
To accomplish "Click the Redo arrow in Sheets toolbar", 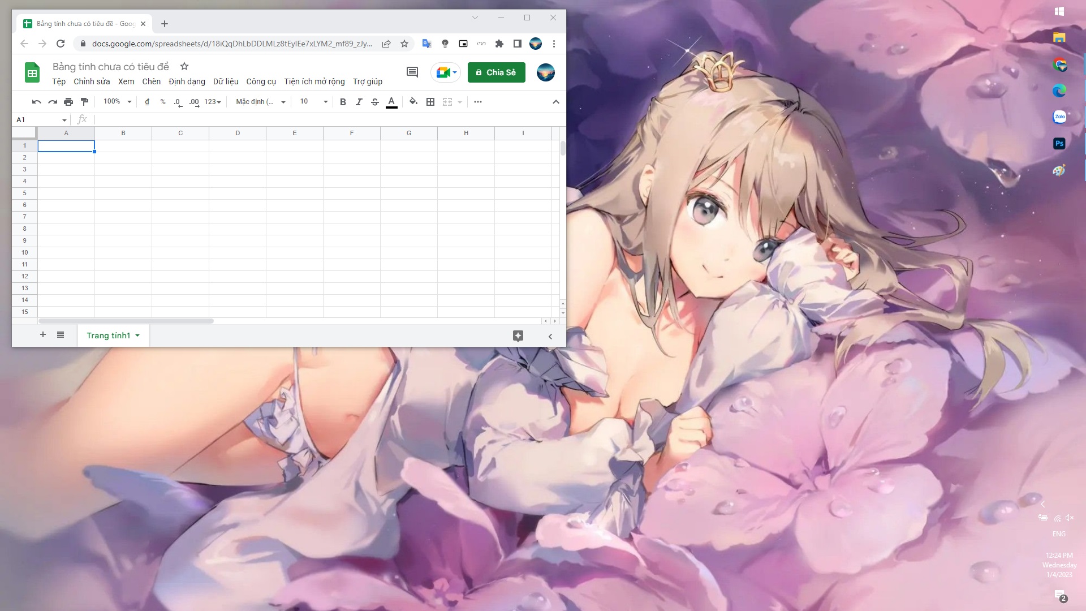I will pos(53,102).
